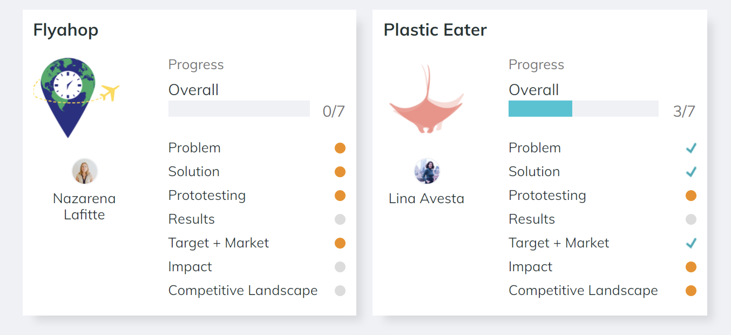731x335 pixels.
Task: Open the Flyahop project title
Action: click(66, 30)
